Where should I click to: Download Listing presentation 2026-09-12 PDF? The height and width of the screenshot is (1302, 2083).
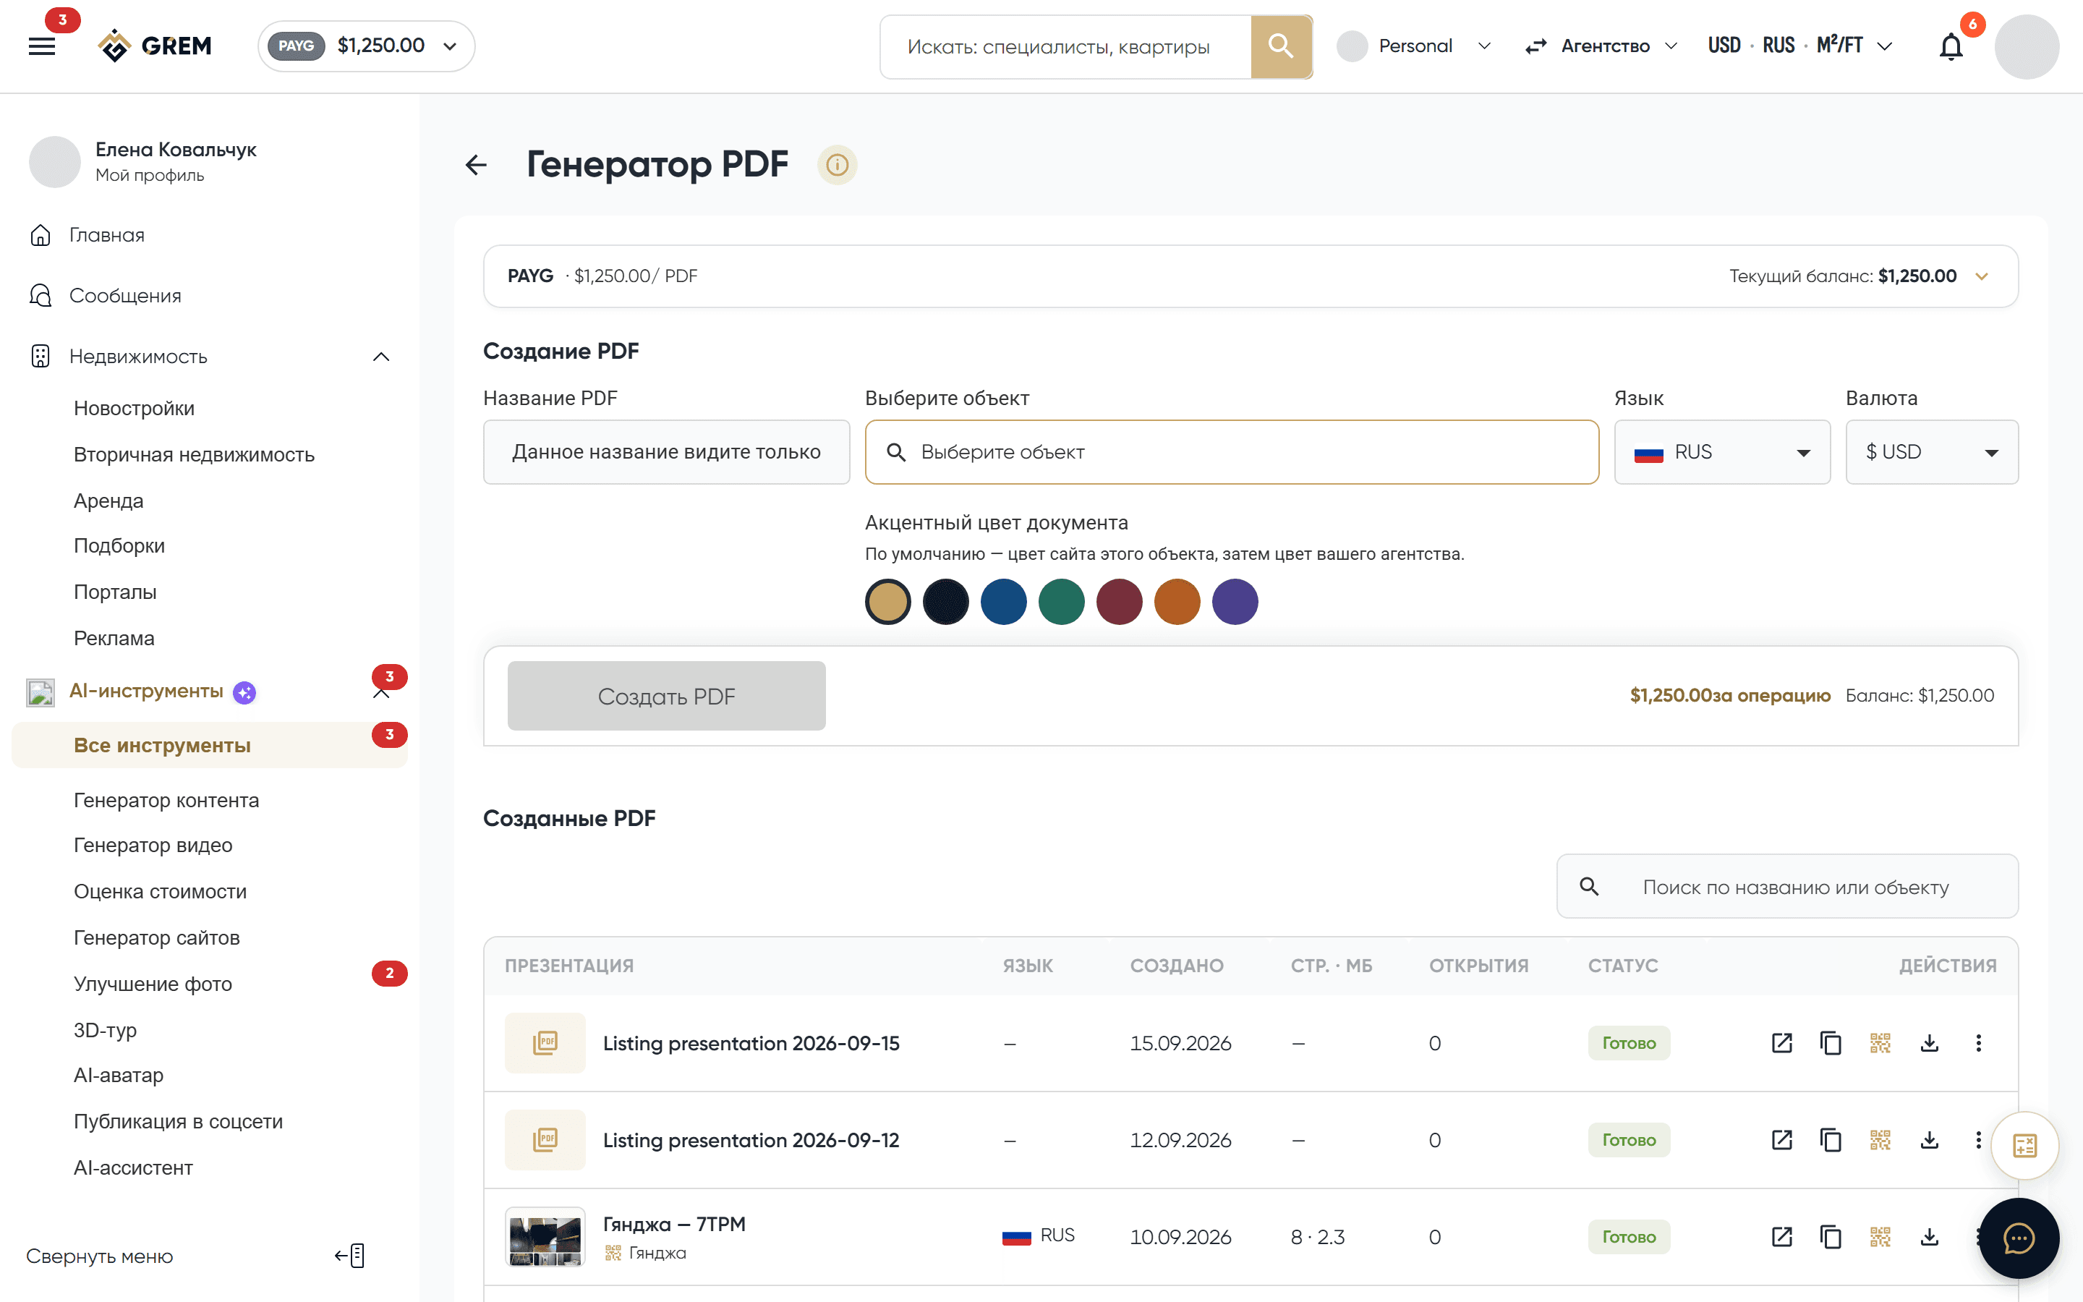(x=1929, y=1140)
